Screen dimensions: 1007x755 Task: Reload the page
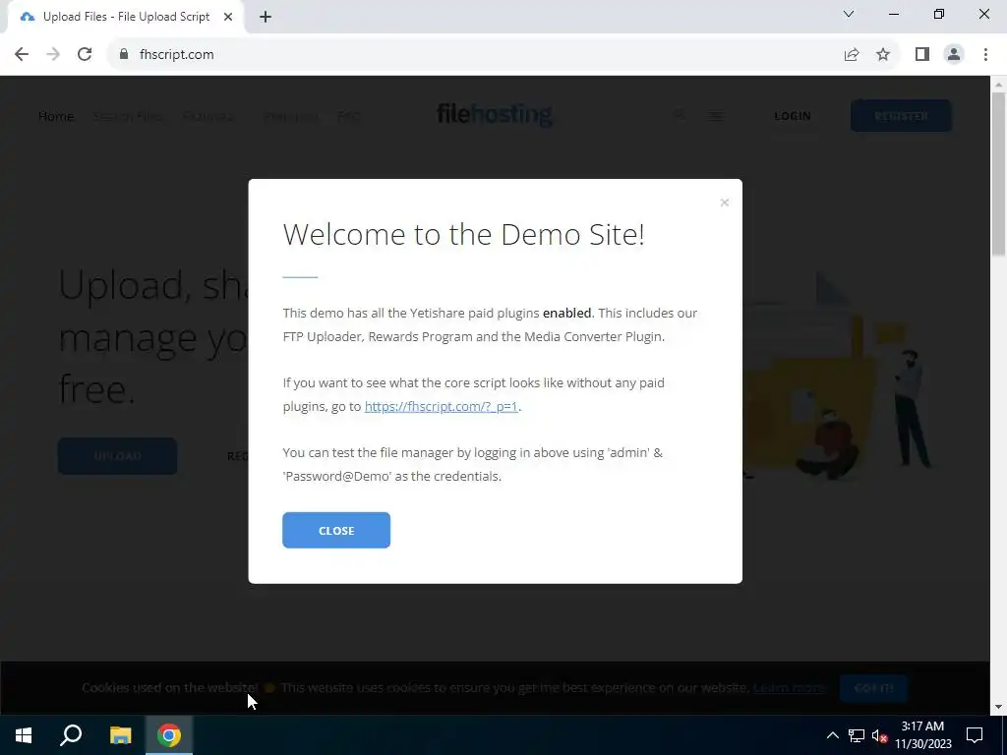coord(85,55)
